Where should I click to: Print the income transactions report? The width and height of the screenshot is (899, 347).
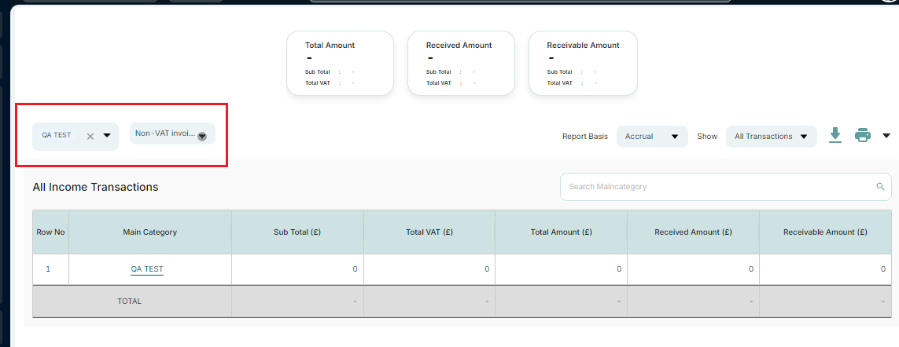tap(862, 136)
